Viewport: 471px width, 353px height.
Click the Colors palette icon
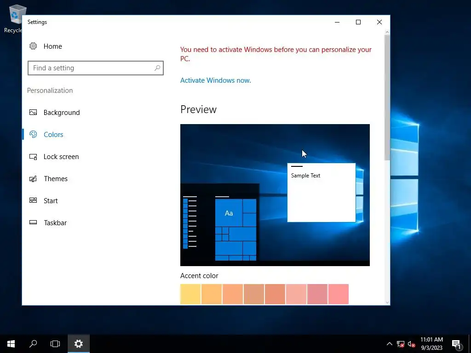33,134
